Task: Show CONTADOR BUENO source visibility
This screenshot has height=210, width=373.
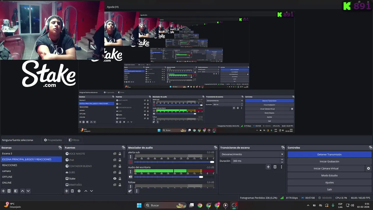Action: point(115,166)
